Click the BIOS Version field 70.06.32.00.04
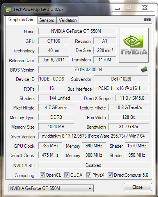 pos(88,70)
